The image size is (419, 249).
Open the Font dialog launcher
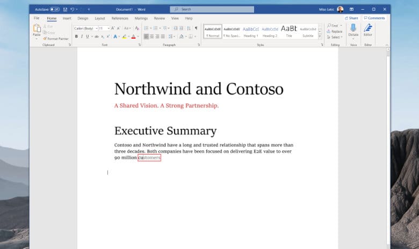click(140, 45)
